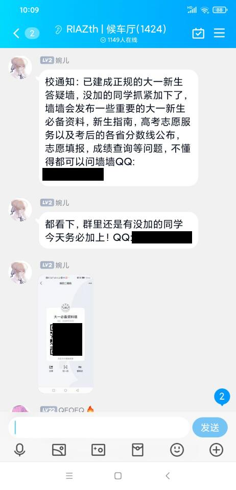Open the group calendar check-in icon

point(198,33)
